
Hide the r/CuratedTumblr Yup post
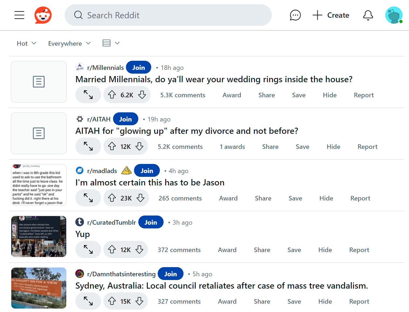325,250
